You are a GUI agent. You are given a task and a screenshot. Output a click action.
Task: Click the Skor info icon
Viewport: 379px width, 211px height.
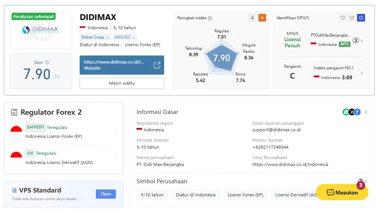(x=47, y=62)
